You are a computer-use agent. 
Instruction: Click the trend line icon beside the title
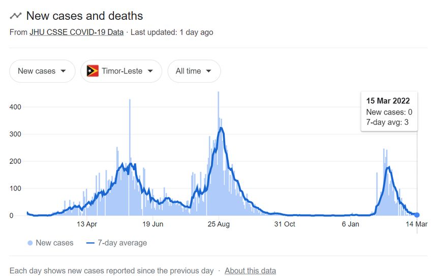pos(16,16)
